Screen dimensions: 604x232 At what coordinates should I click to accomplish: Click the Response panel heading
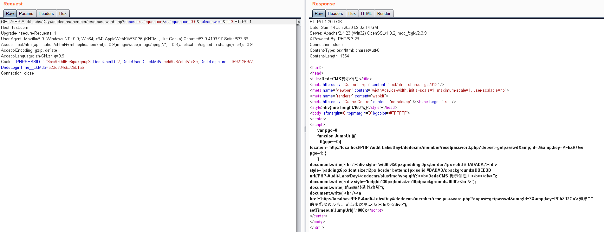tap(323, 4)
